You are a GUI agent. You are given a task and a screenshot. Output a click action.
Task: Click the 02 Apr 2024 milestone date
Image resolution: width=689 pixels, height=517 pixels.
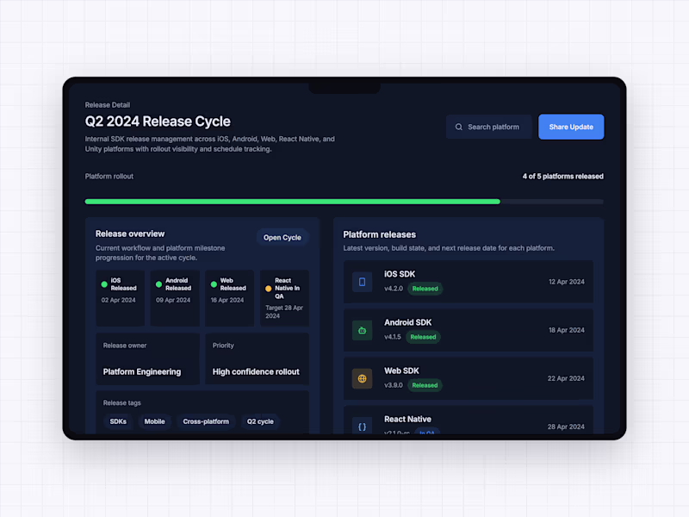point(118,300)
